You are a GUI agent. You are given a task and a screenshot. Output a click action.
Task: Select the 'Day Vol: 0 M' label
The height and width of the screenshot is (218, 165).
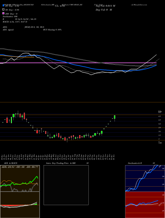pyautogui.click(x=104, y=10)
